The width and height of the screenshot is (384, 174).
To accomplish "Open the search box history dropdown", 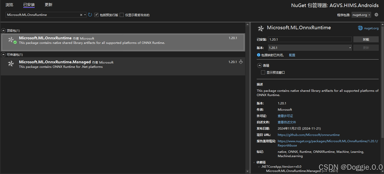I will point(85,15).
